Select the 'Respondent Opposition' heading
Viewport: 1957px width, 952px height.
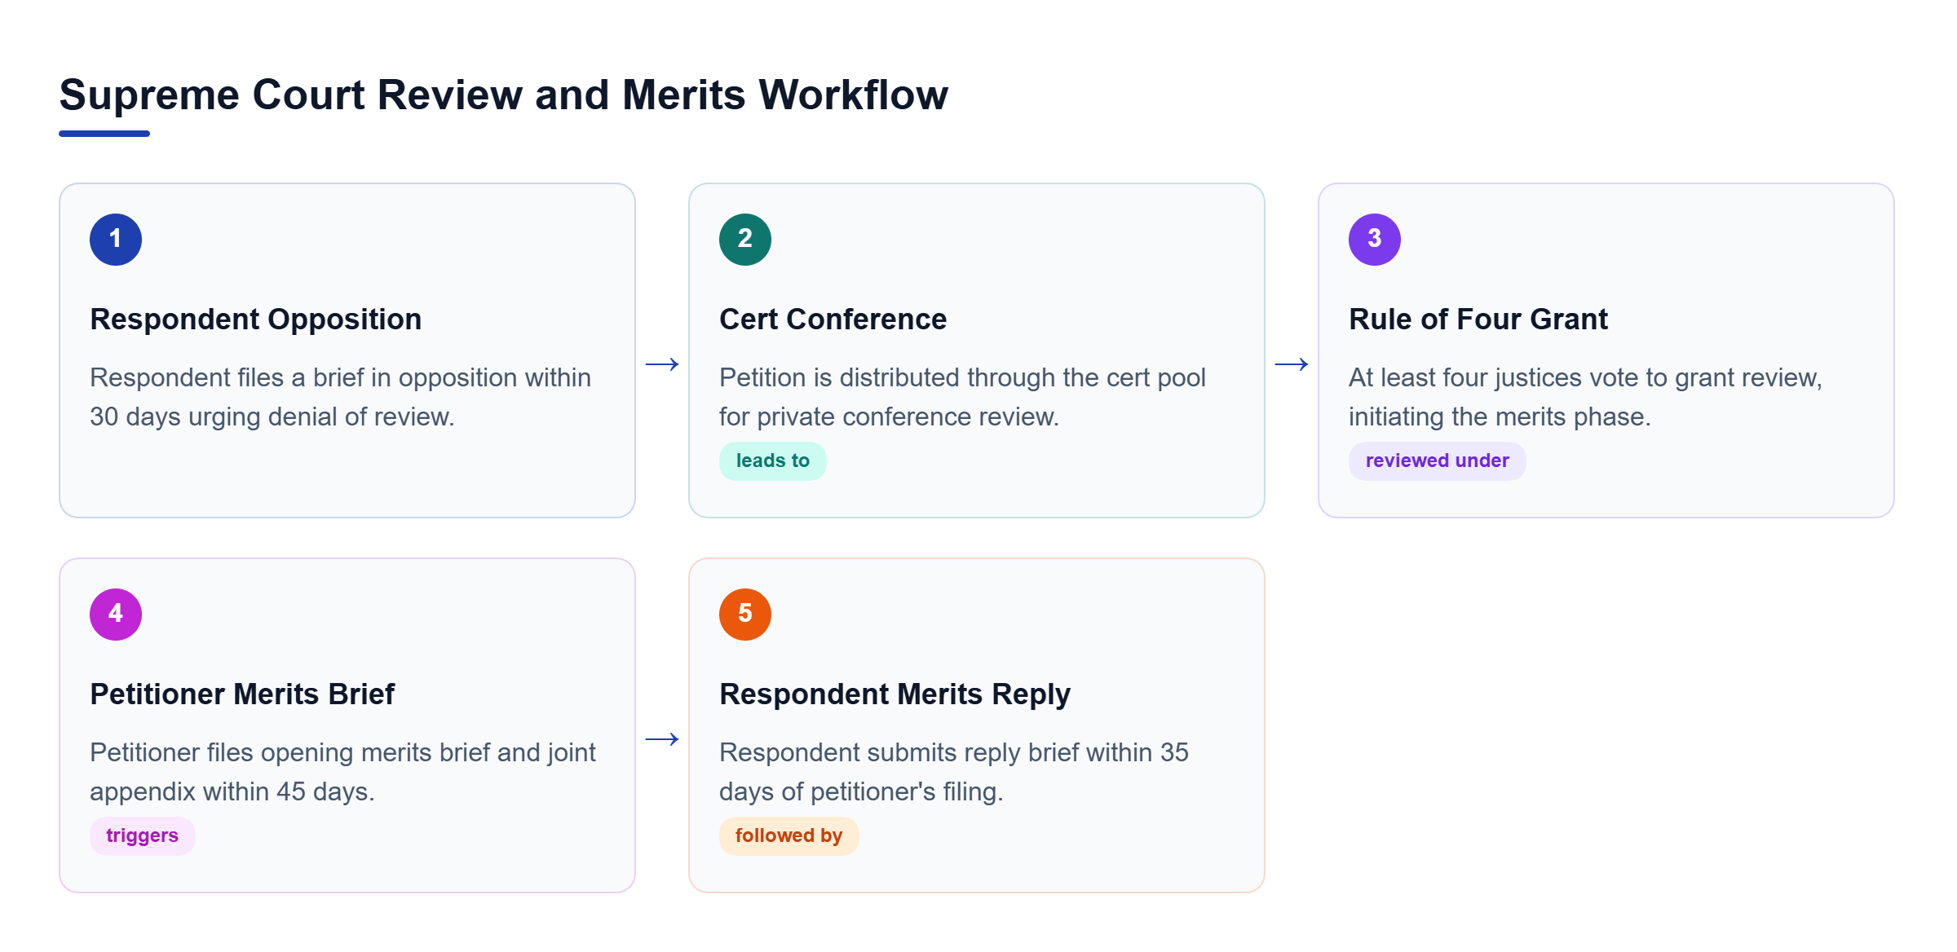256,320
